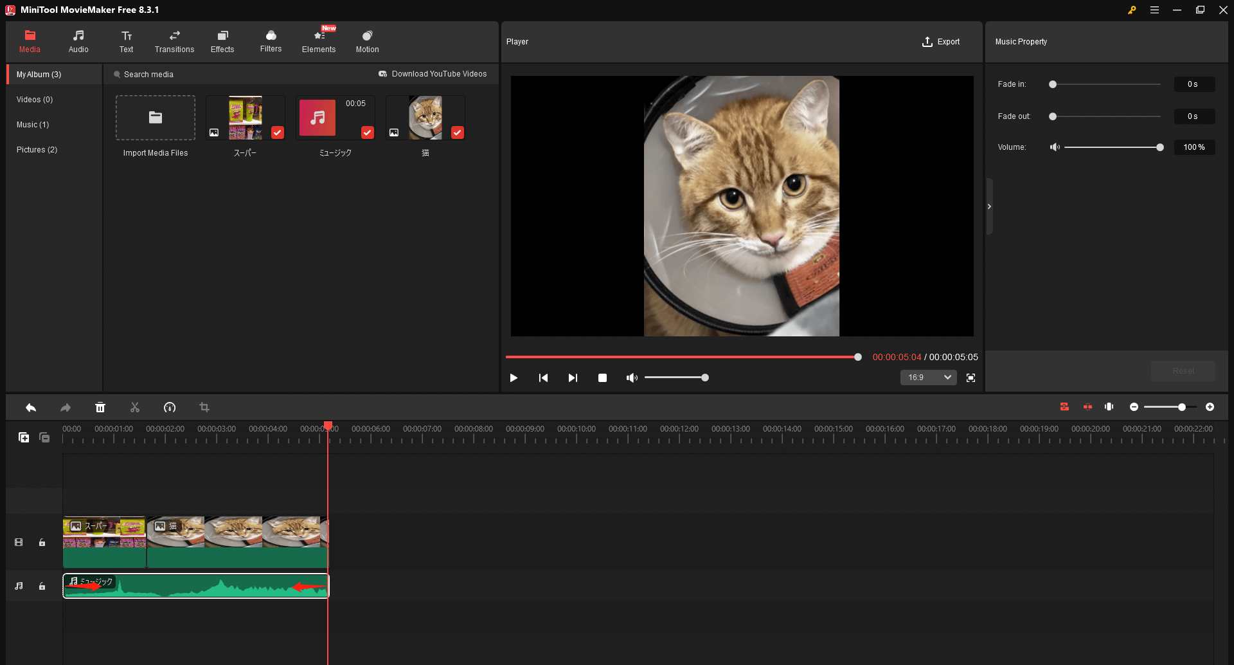Click the Export button
Image resolution: width=1234 pixels, height=665 pixels.
[940, 42]
